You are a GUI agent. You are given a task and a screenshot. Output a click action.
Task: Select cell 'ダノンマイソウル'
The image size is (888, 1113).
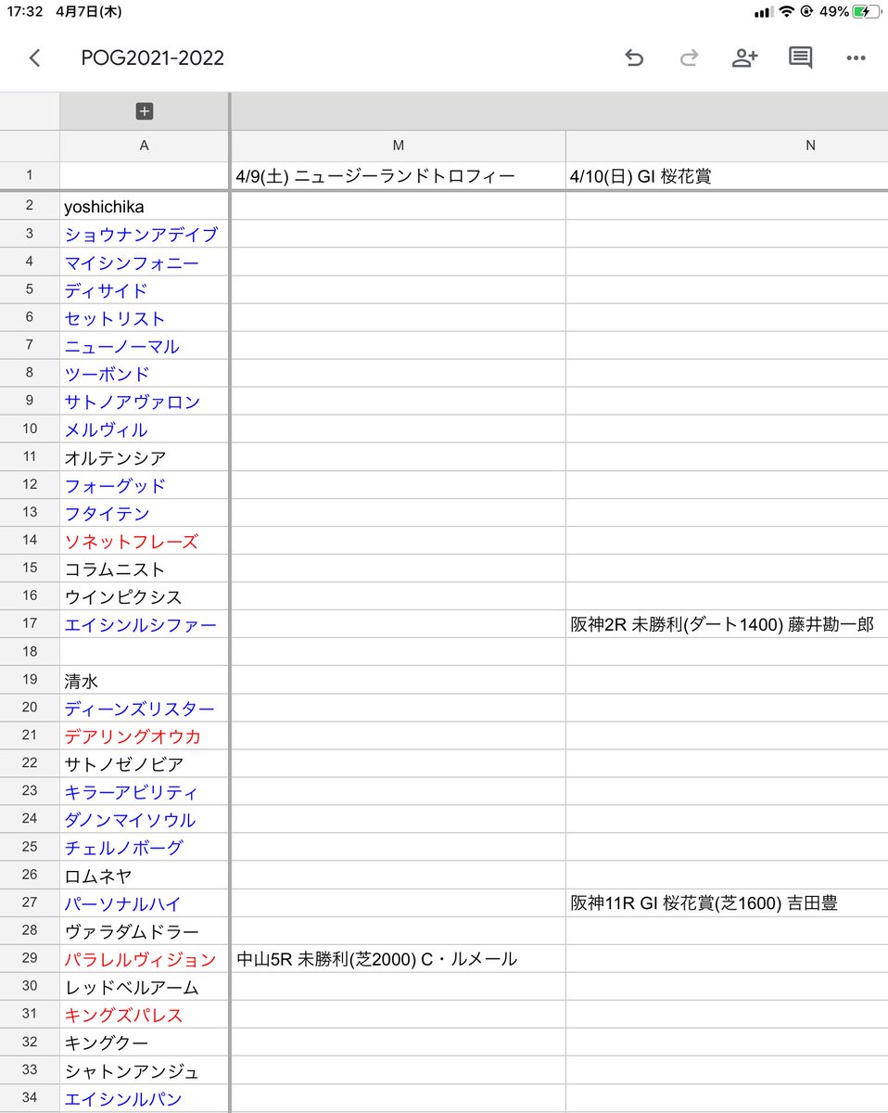click(x=144, y=820)
